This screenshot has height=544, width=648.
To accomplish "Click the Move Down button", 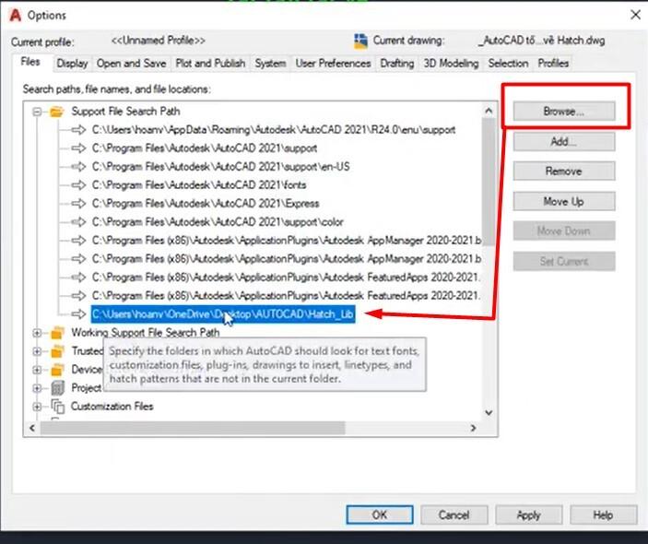I will coord(564,231).
